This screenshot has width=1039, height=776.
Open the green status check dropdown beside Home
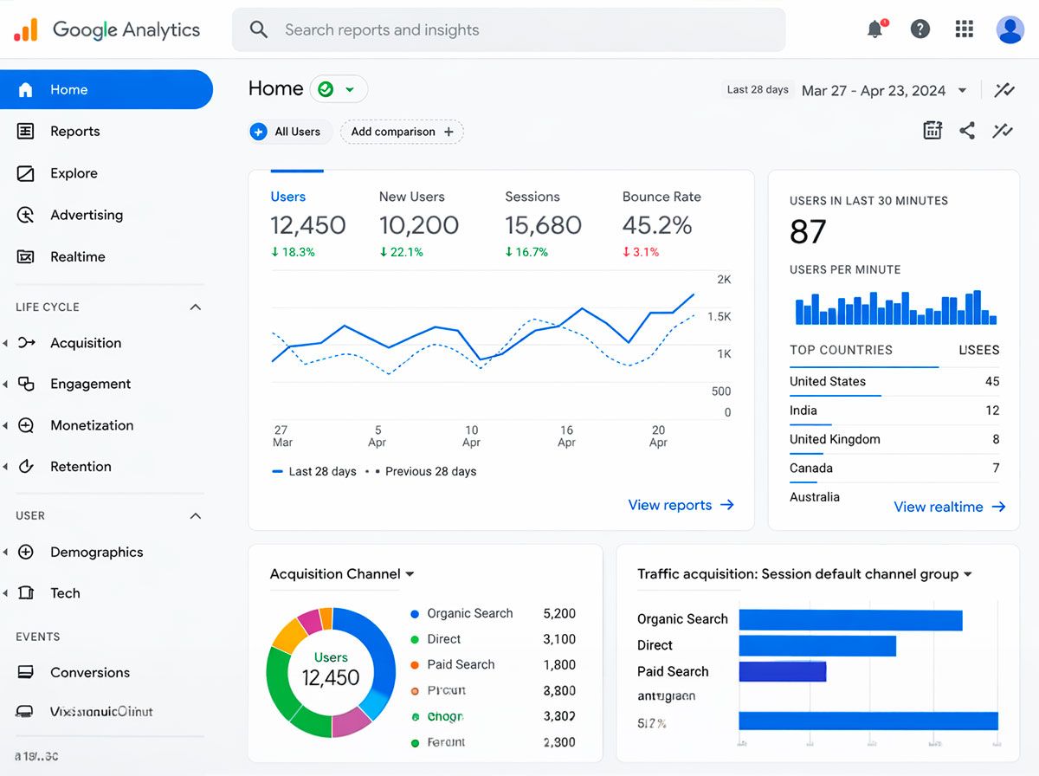pyautogui.click(x=339, y=89)
